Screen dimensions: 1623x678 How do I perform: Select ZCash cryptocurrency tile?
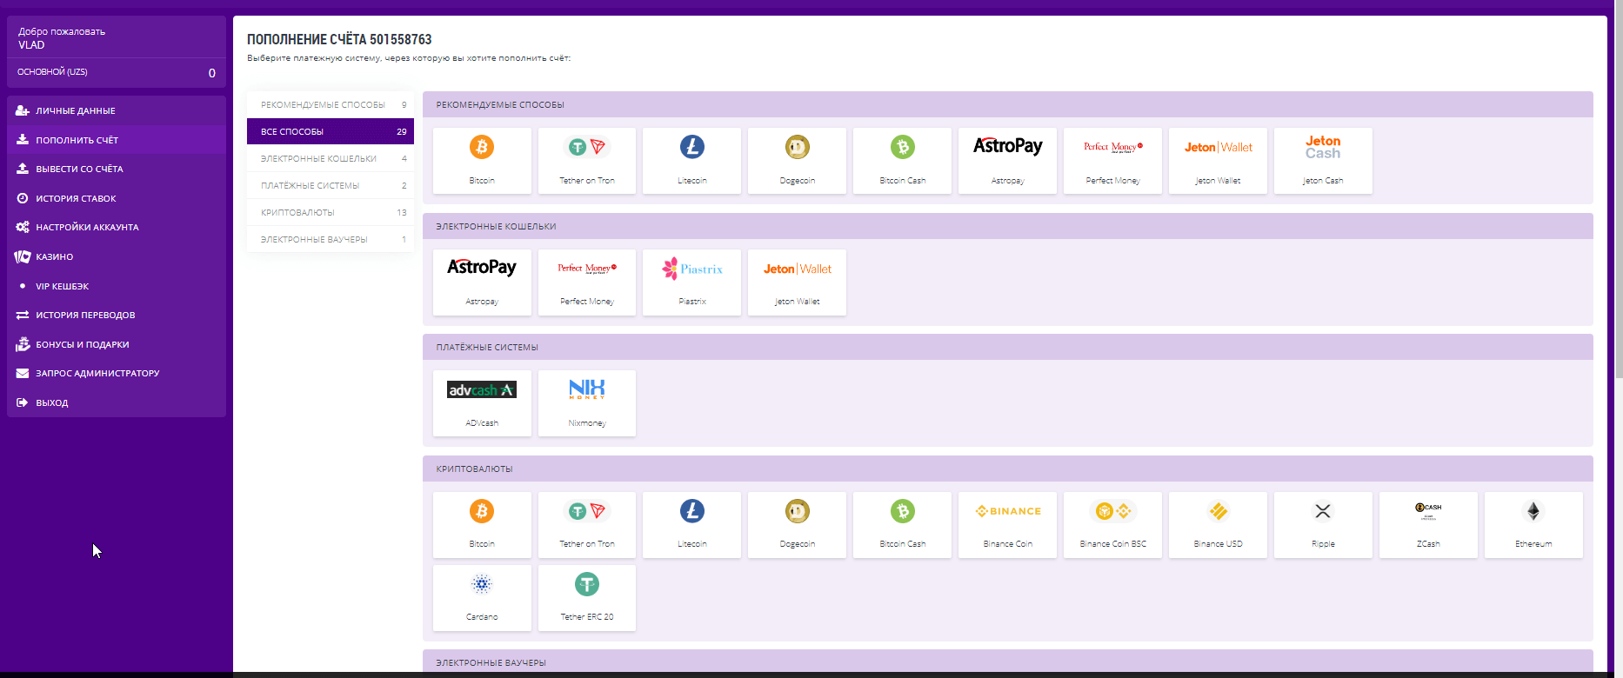click(x=1427, y=524)
